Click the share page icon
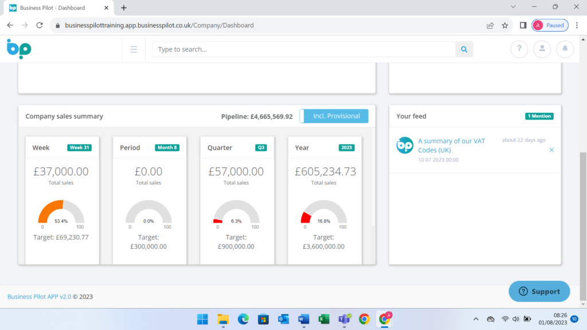Screen dimensions: 587x330 tap(490, 25)
